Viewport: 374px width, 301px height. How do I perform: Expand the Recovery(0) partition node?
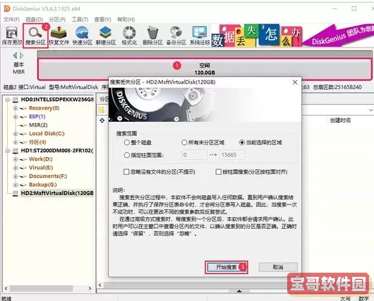click(x=15, y=108)
